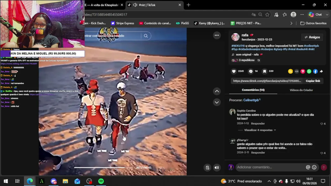Viewport: 331px width, 186px height.
Task: Click the Copiar link button
Action: click(x=313, y=81)
